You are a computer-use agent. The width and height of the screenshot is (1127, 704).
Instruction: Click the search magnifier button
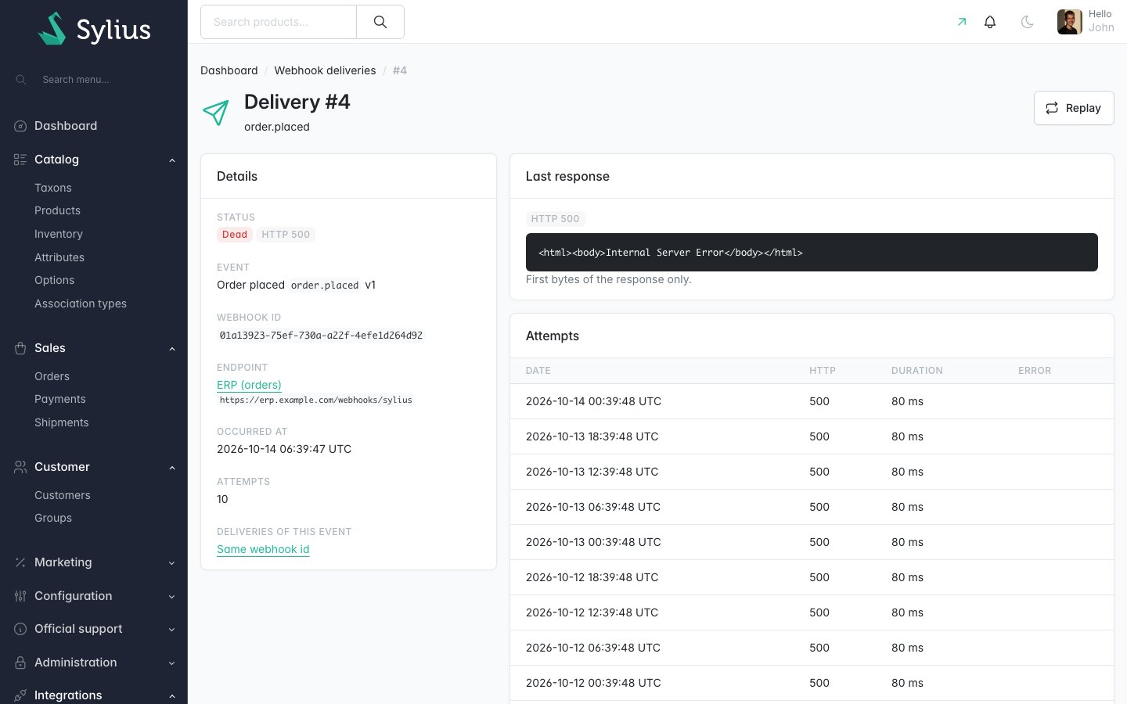pyautogui.click(x=380, y=22)
